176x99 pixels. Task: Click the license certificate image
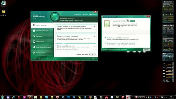coord(107,24)
